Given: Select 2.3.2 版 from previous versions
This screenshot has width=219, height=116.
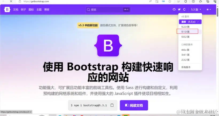Looking at the screenshot, I should (x=190, y=60).
